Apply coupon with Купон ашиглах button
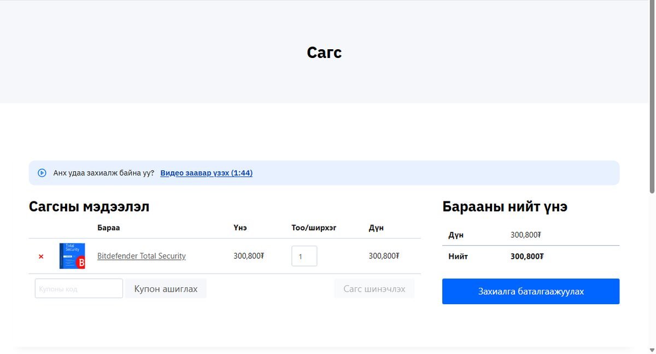 point(166,288)
